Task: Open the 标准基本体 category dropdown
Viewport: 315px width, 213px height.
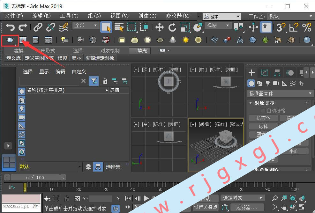Action: (x=280, y=93)
